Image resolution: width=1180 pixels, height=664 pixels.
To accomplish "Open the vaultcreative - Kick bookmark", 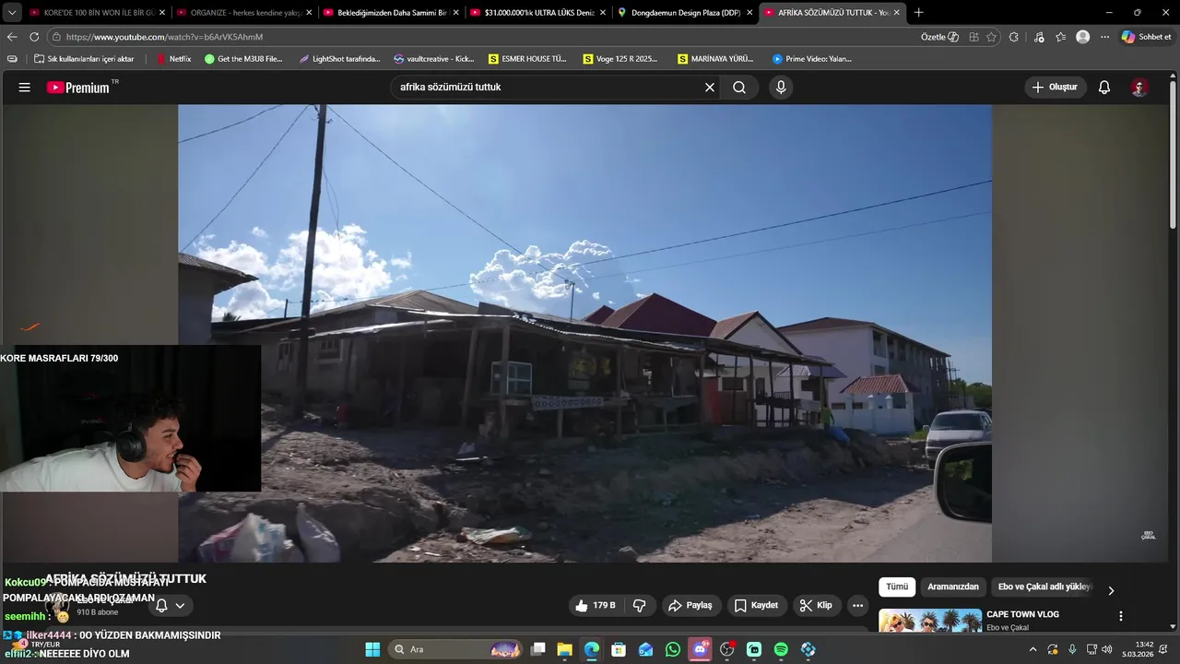I will (x=433, y=58).
